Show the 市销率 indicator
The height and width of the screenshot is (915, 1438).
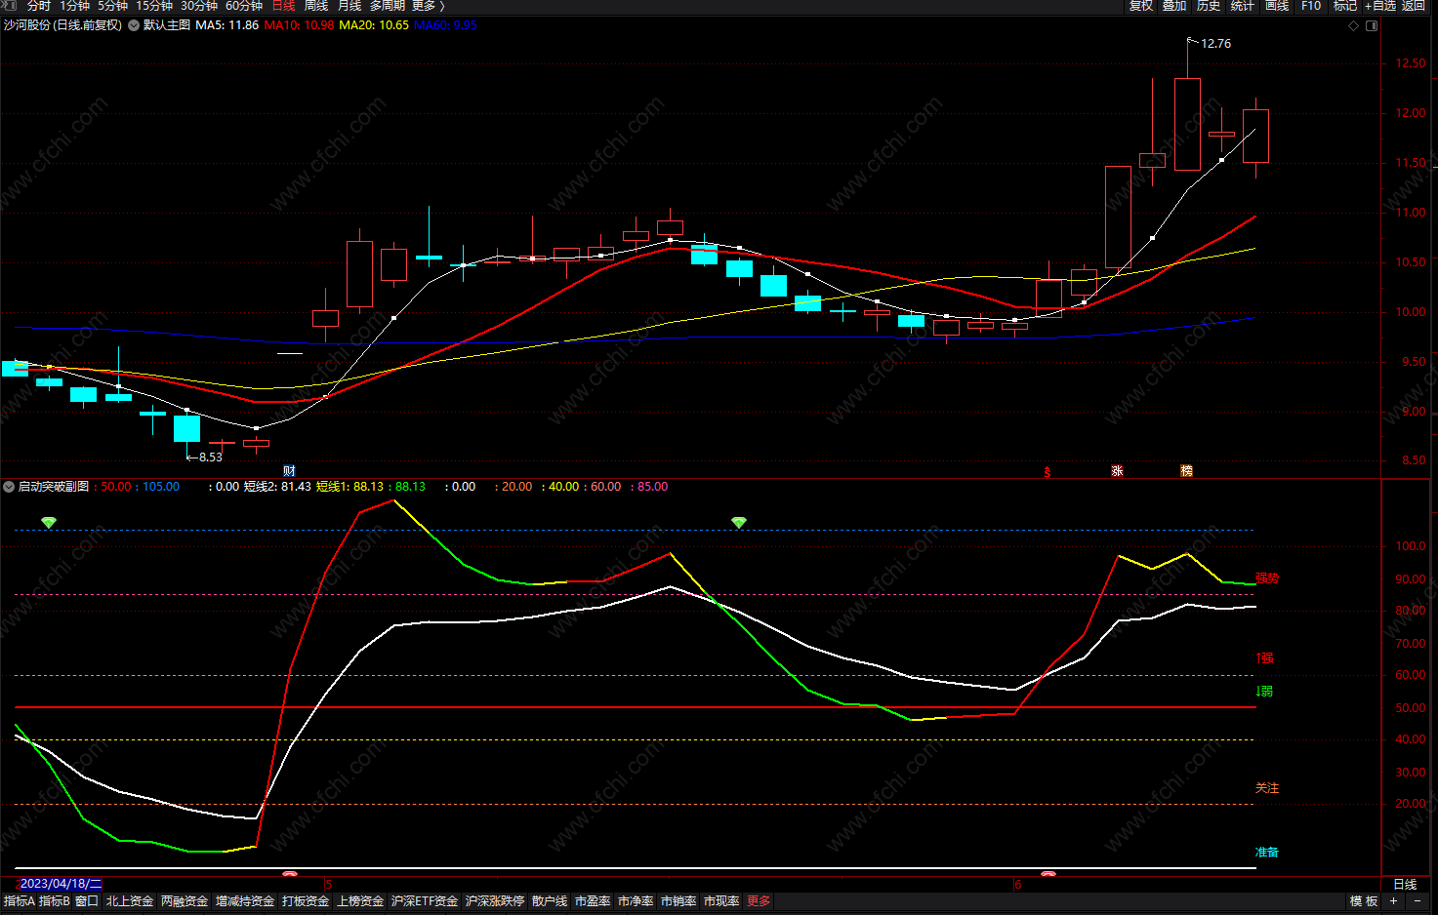678,901
